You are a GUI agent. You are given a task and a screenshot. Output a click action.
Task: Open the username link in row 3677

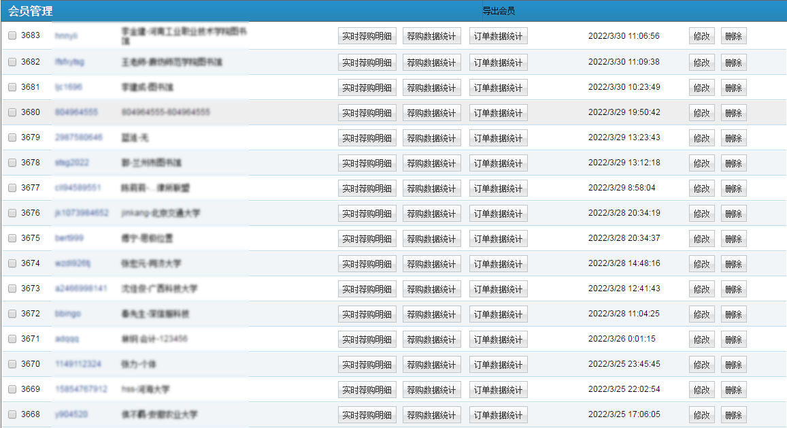point(78,188)
